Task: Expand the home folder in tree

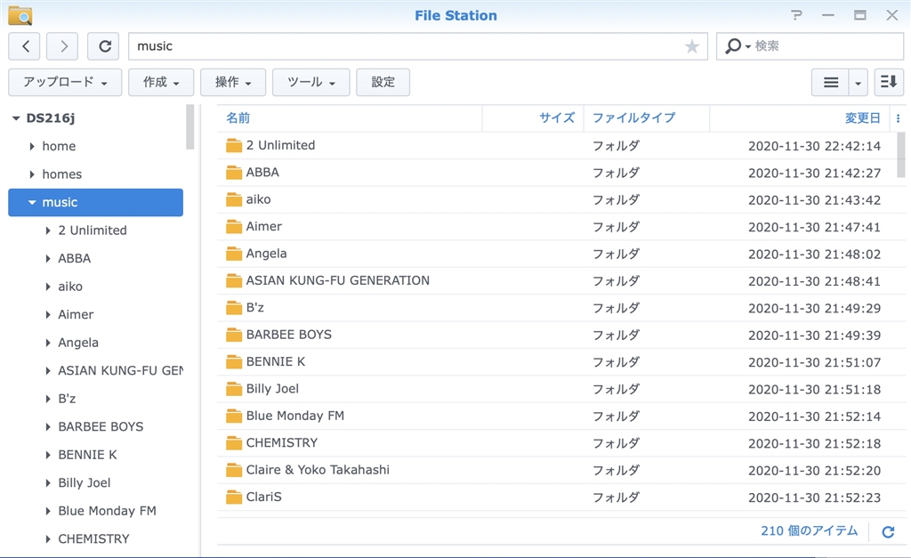Action: pos(32,146)
